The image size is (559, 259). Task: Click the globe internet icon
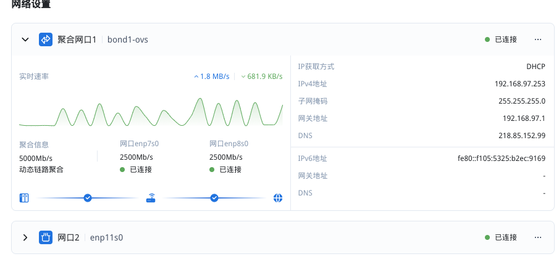coord(278,198)
